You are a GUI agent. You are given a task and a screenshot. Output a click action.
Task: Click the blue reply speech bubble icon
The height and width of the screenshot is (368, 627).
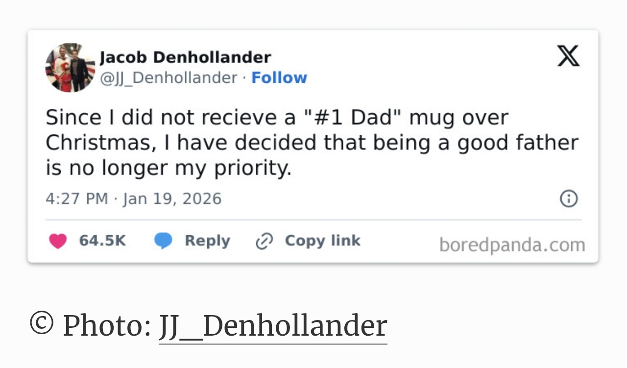pyautogui.click(x=163, y=241)
